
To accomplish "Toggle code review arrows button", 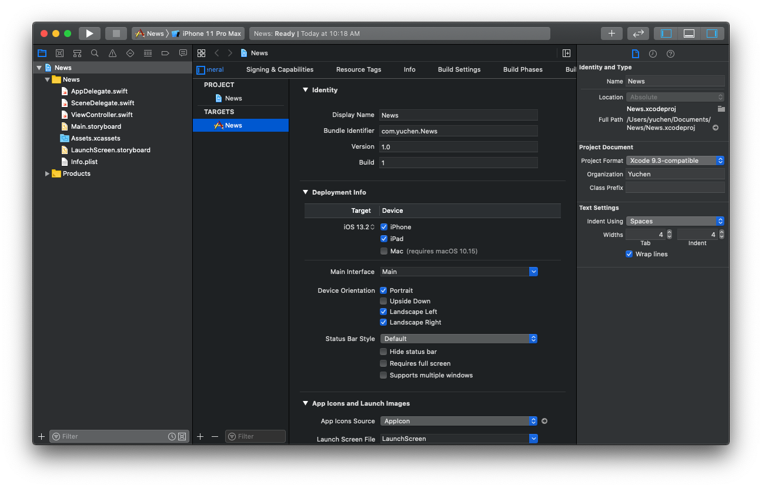I will coord(638,34).
